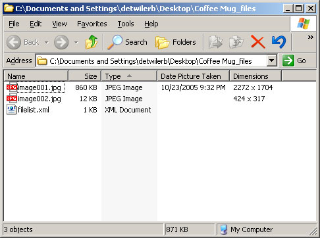The image size is (320, 238).
Task: Click the title bar folder icon
Action: tap(9, 9)
